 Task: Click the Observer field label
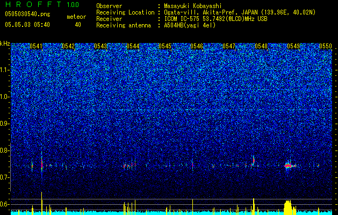[109, 6]
